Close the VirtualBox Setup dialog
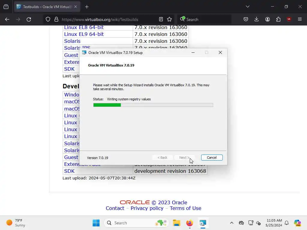The height and width of the screenshot is (230, 307). [220, 53]
